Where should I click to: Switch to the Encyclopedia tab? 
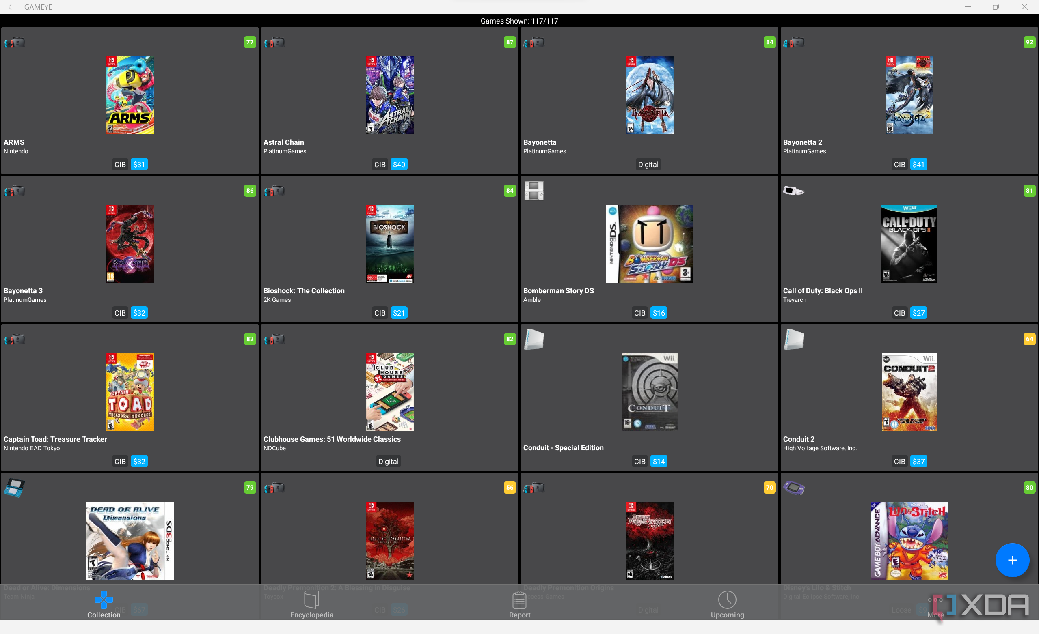pos(311,604)
